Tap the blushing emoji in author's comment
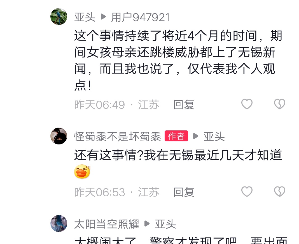This screenshot has width=299, height=244. (82, 172)
